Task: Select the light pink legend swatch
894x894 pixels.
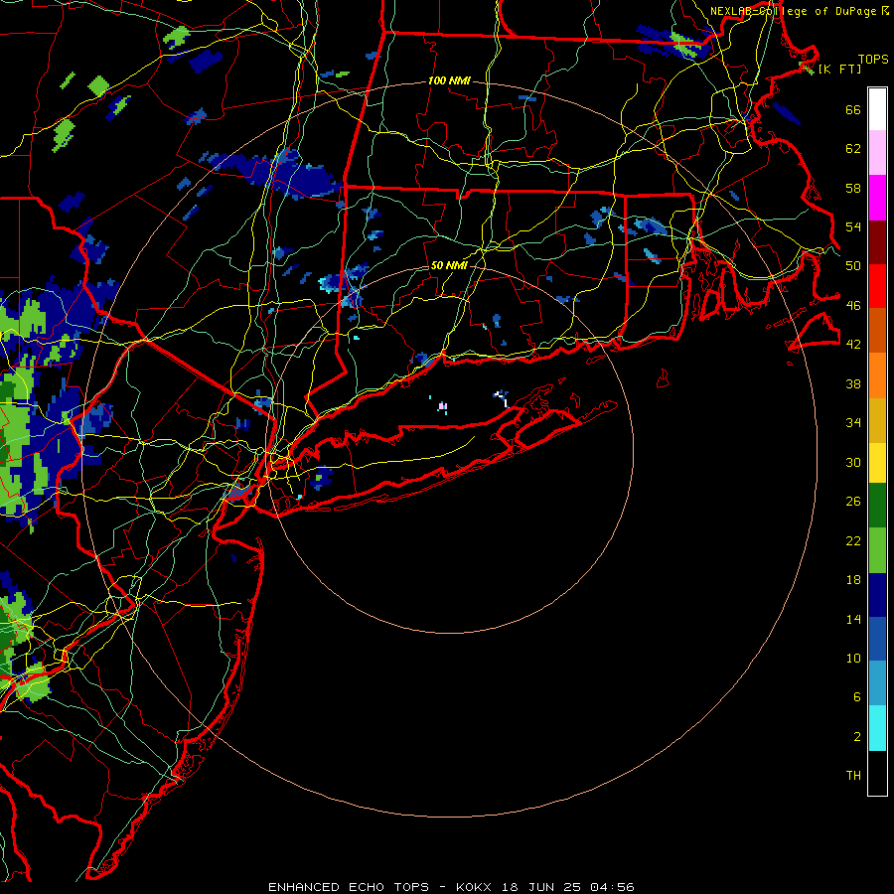Action: tap(877, 153)
